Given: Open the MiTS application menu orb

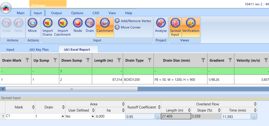Looking at the screenshot, I should pyautogui.click(x=6, y=8).
